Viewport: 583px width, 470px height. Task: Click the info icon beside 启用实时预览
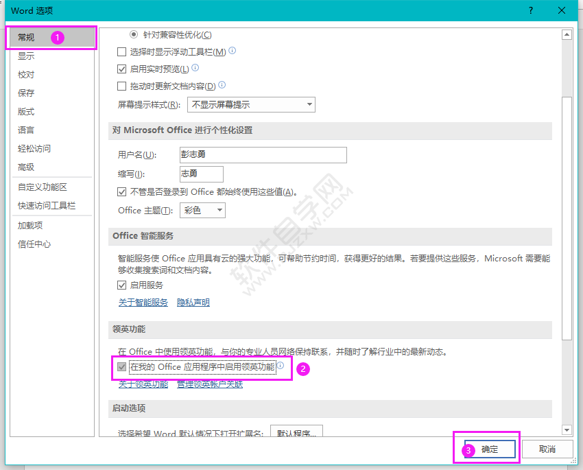[x=195, y=68]
